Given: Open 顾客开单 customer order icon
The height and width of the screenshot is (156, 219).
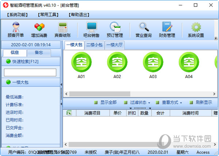Looking at the screenshot, I should [16, 30].
